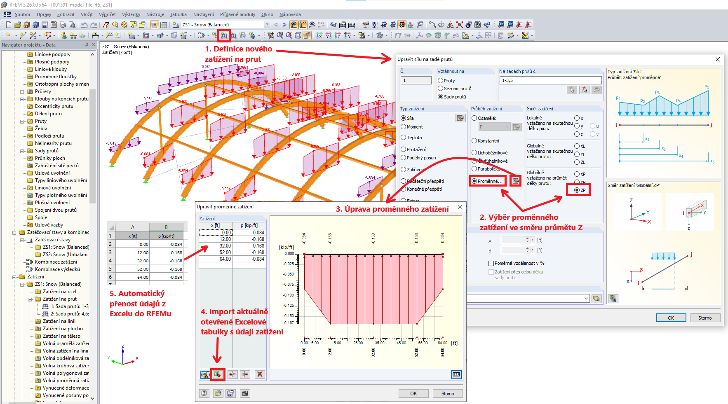Expand Klouby na koncích prutu node
The height and width of the screenshot is (404, 728).
[22, 99]
